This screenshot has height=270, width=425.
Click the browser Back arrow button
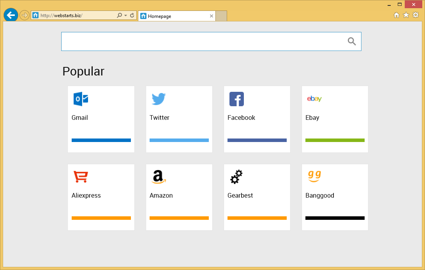11,15
